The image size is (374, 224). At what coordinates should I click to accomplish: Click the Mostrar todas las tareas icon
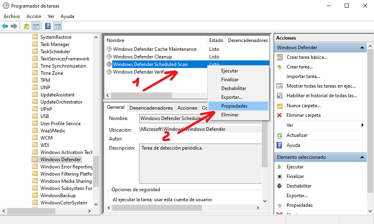click(279, 86)
